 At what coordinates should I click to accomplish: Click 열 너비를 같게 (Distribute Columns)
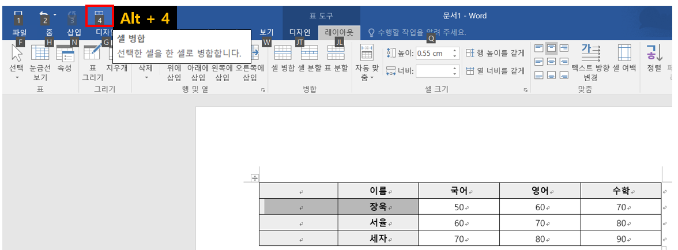tap(496, 71)
